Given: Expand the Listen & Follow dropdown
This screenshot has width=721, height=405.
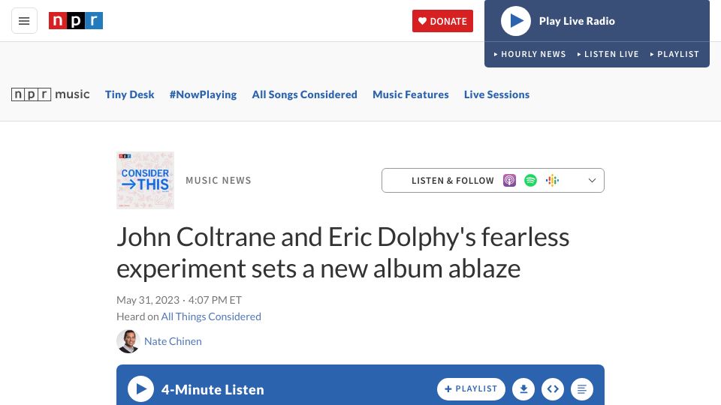Looking at the screenshot, I should click(x=493, y=181).
